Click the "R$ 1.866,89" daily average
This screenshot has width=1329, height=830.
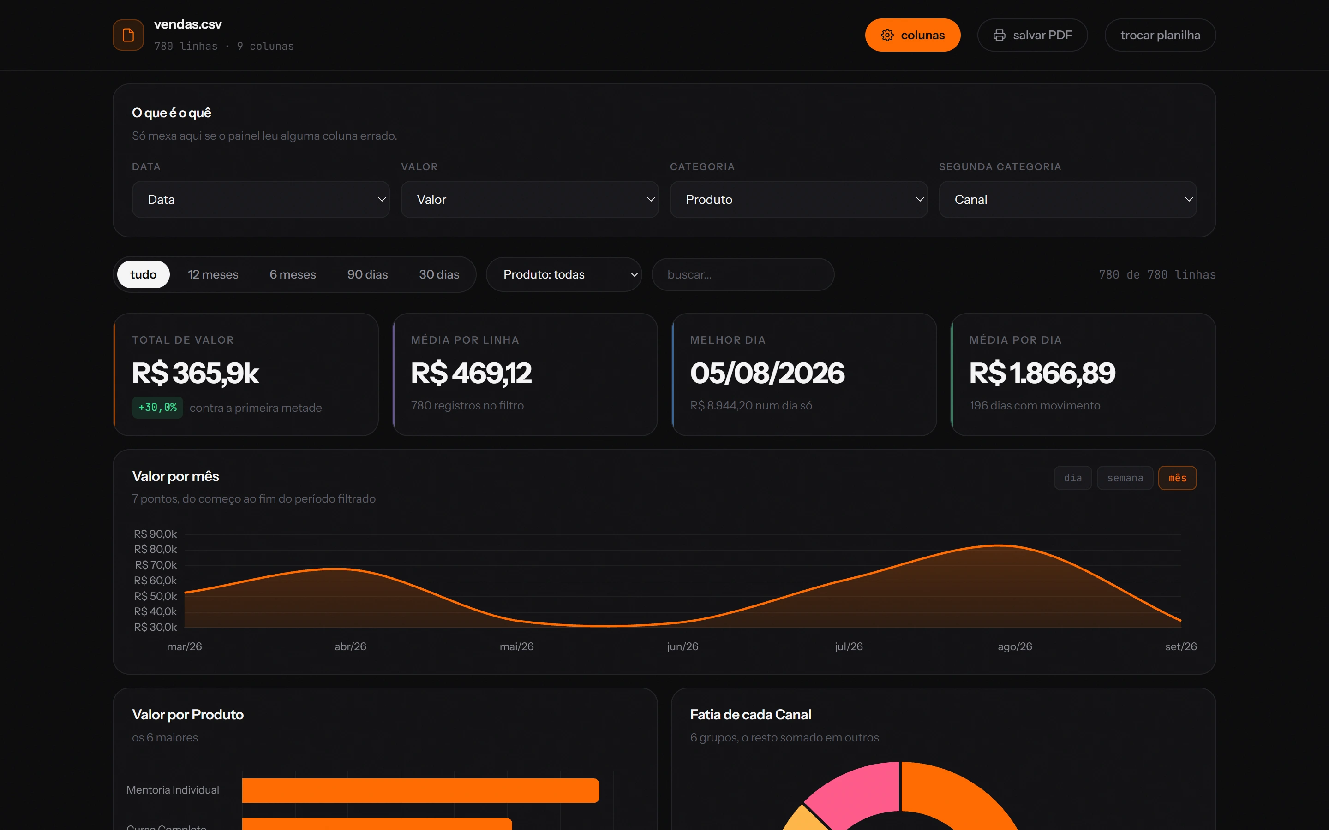pyautogui.click(x=1042, y=373)
